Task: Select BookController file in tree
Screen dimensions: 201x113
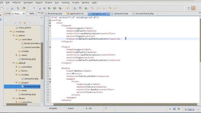Action: (32, 43)
